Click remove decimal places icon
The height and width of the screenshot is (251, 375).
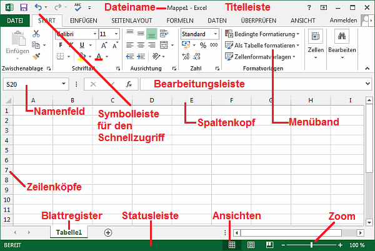[197, 56]
